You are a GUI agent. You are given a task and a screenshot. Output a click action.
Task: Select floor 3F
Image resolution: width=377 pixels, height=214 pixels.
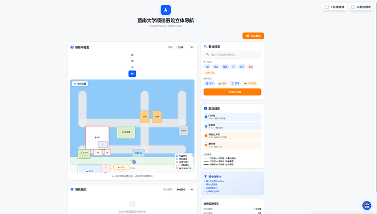click(132, 61)
